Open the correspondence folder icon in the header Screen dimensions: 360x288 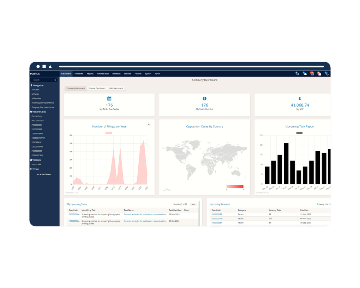[x=305, y=74]
